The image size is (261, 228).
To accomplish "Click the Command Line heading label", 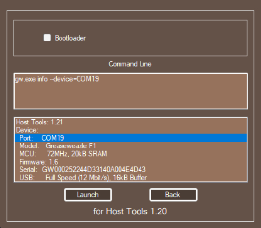I will pos(130,64).
